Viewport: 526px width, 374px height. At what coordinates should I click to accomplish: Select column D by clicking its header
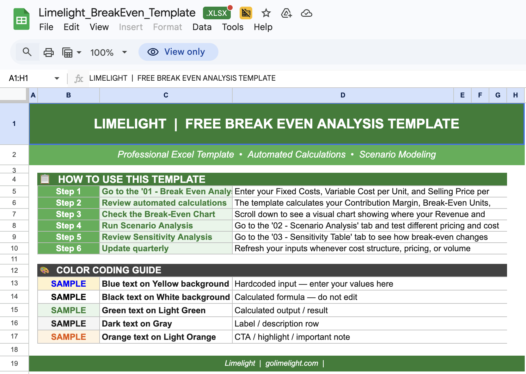point(342,95)
